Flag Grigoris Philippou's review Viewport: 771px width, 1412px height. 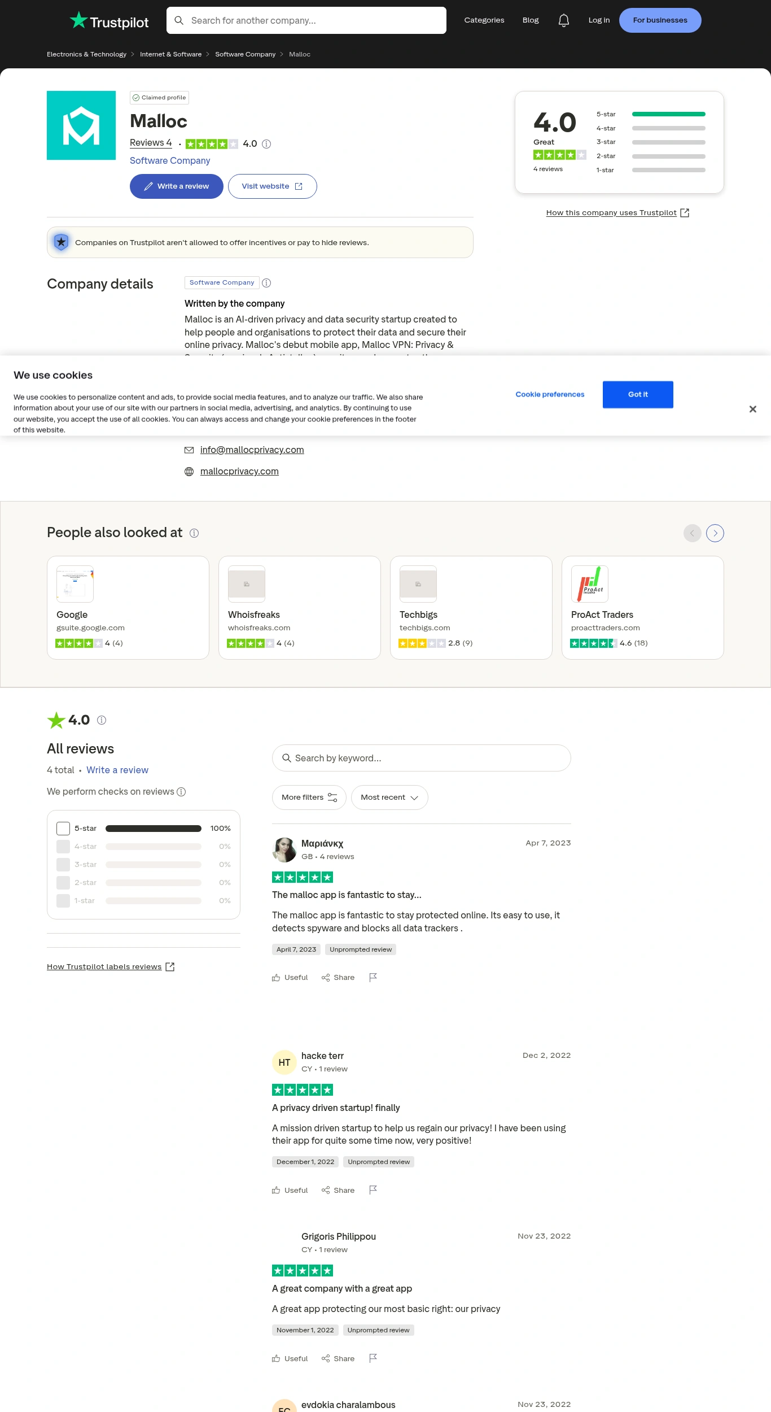pyautogui.click(x=373, y=1358)
